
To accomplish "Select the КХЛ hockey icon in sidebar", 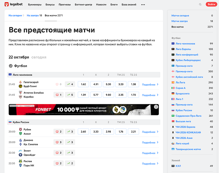I will point(172,166).
